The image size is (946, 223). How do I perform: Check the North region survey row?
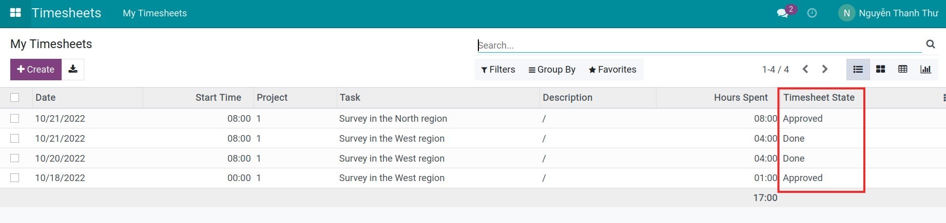[x=14, y=118]
